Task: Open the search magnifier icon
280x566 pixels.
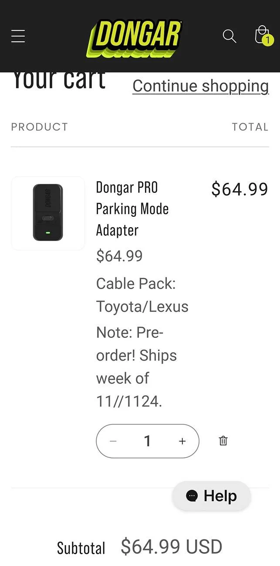Action: point(229,36)
